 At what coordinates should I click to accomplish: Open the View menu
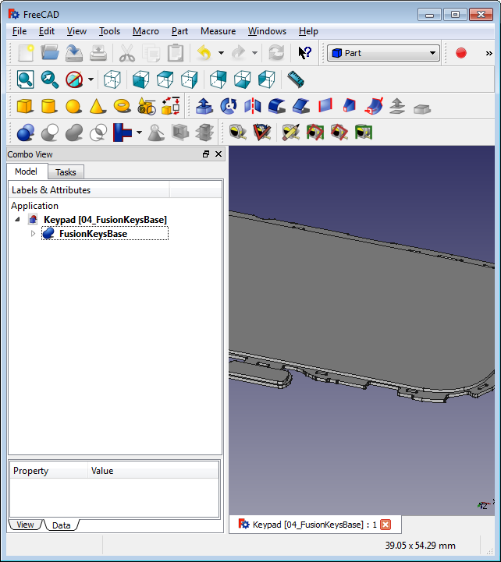(x=76, y=31)
